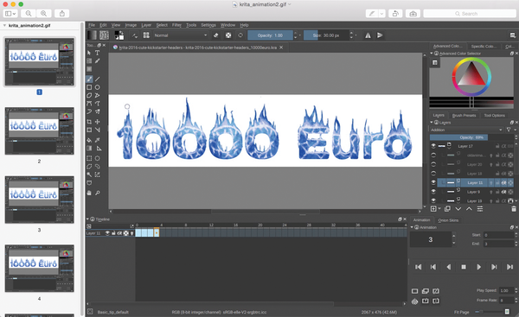Select the Text tool in the toolbox

pos(97,53)
